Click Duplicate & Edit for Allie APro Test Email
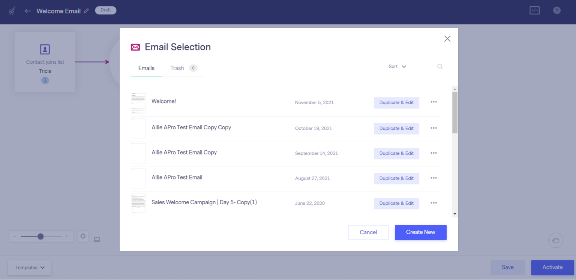The width and height of the screenshot is (576, 280). pos(396,178)
